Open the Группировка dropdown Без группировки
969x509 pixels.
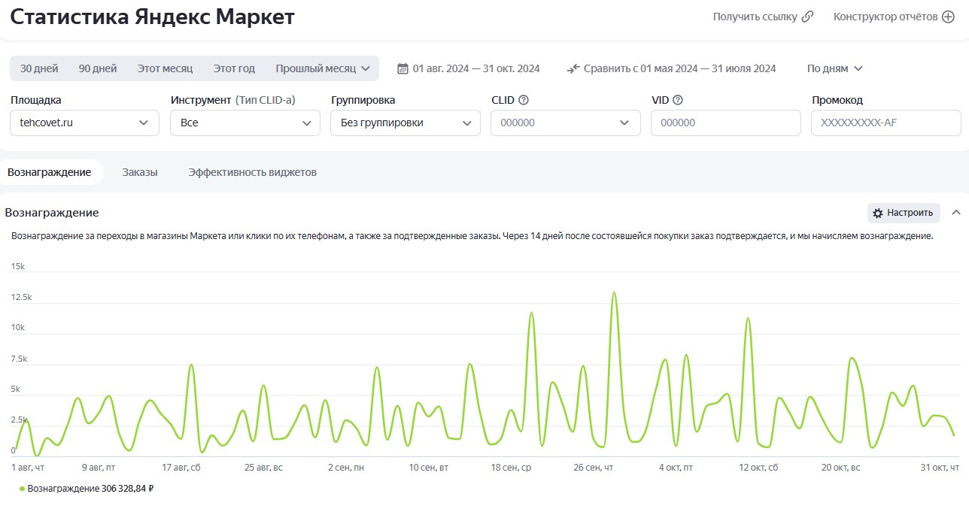406,123
